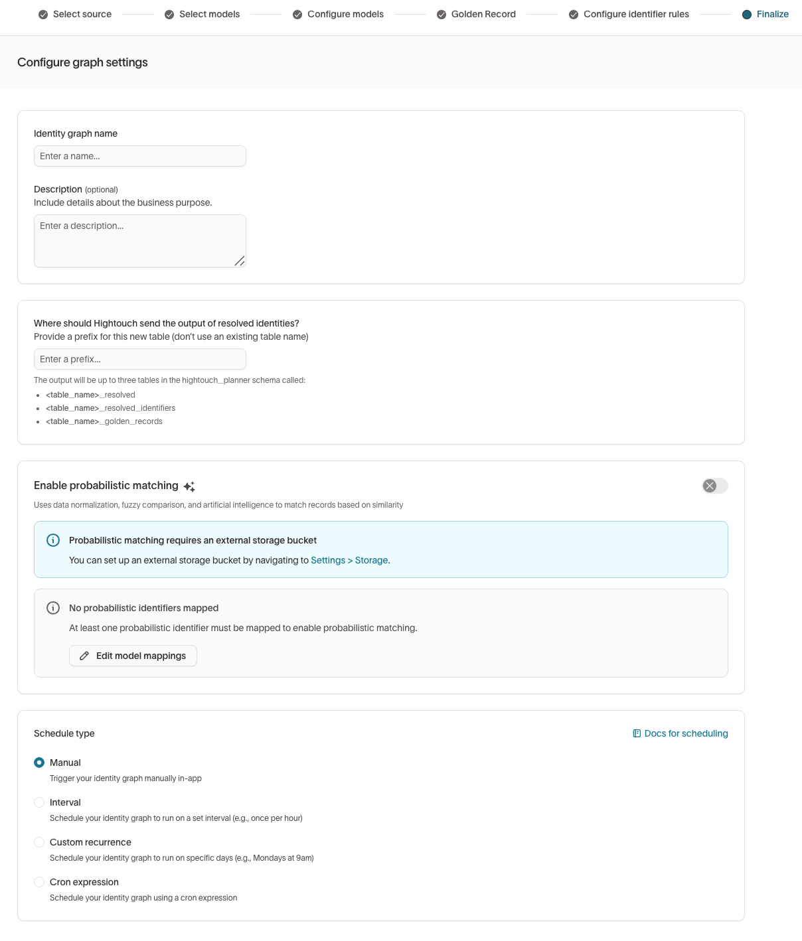
Task: Go back to Configure identifier rules step
Action: click(636, 14)
